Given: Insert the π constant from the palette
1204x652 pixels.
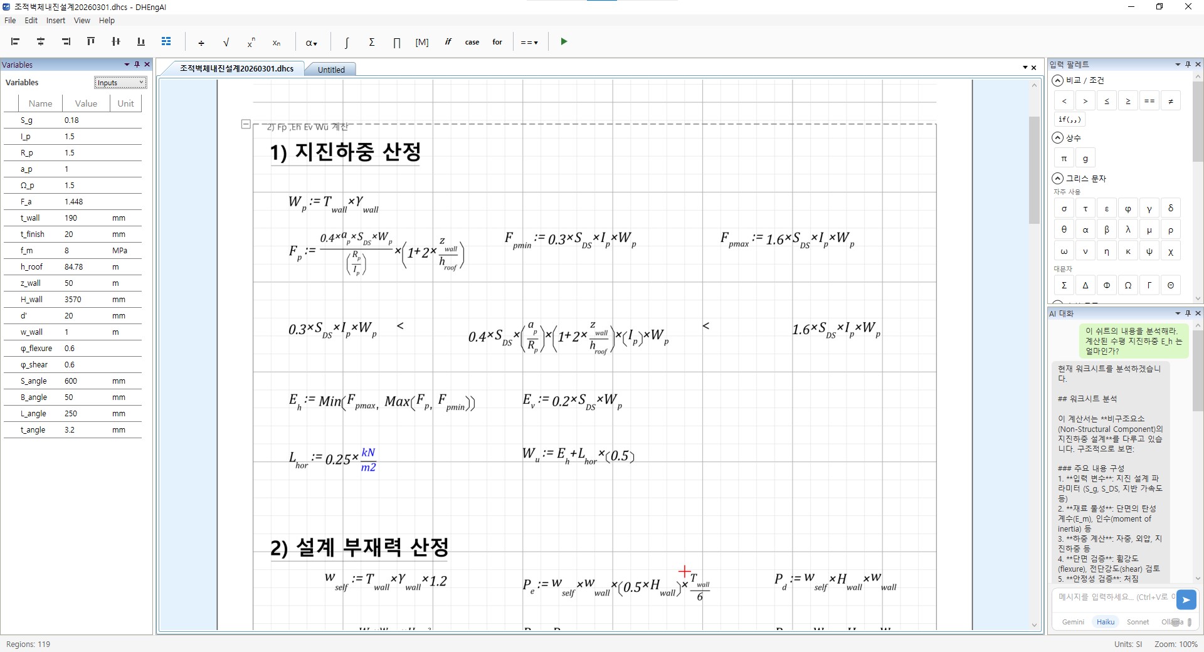Looking at the screenshot, I should click(1064, 159).
